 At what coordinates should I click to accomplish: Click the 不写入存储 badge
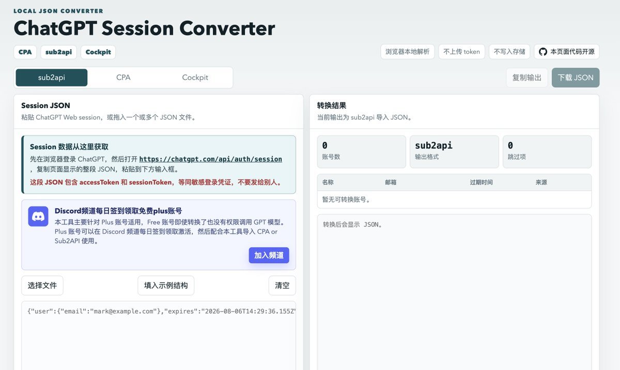tap(509, 52)
